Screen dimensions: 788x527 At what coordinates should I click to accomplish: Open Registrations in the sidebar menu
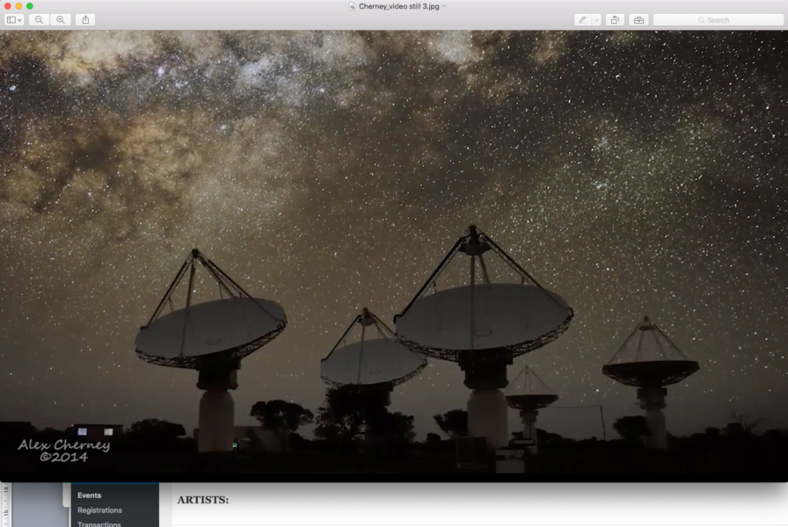[x=99, y=510]
